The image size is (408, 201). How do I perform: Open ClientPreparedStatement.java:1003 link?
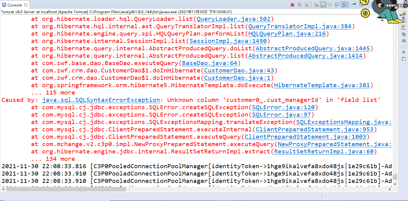tap(305, 137)
